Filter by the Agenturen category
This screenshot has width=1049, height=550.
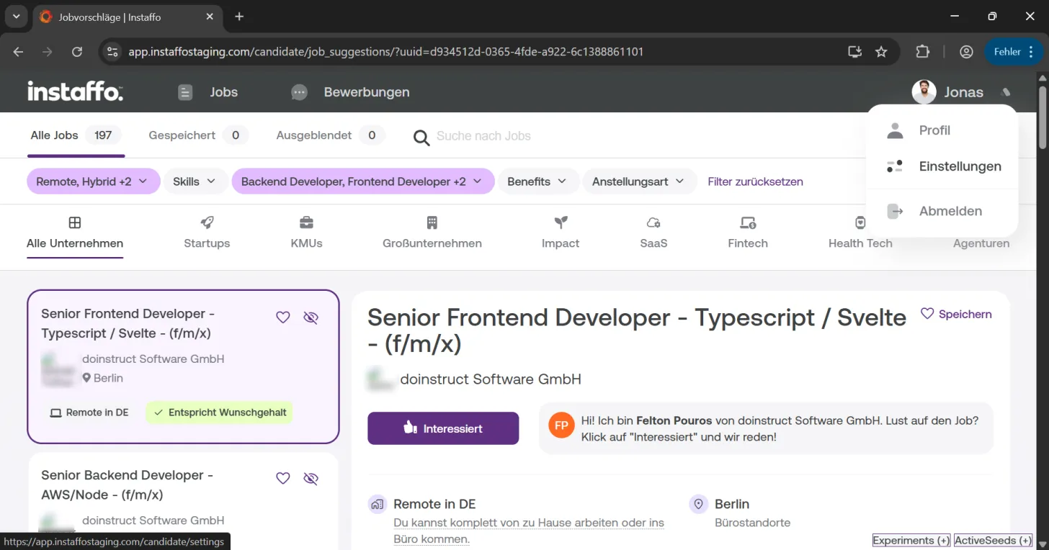(x=981, y=243)
